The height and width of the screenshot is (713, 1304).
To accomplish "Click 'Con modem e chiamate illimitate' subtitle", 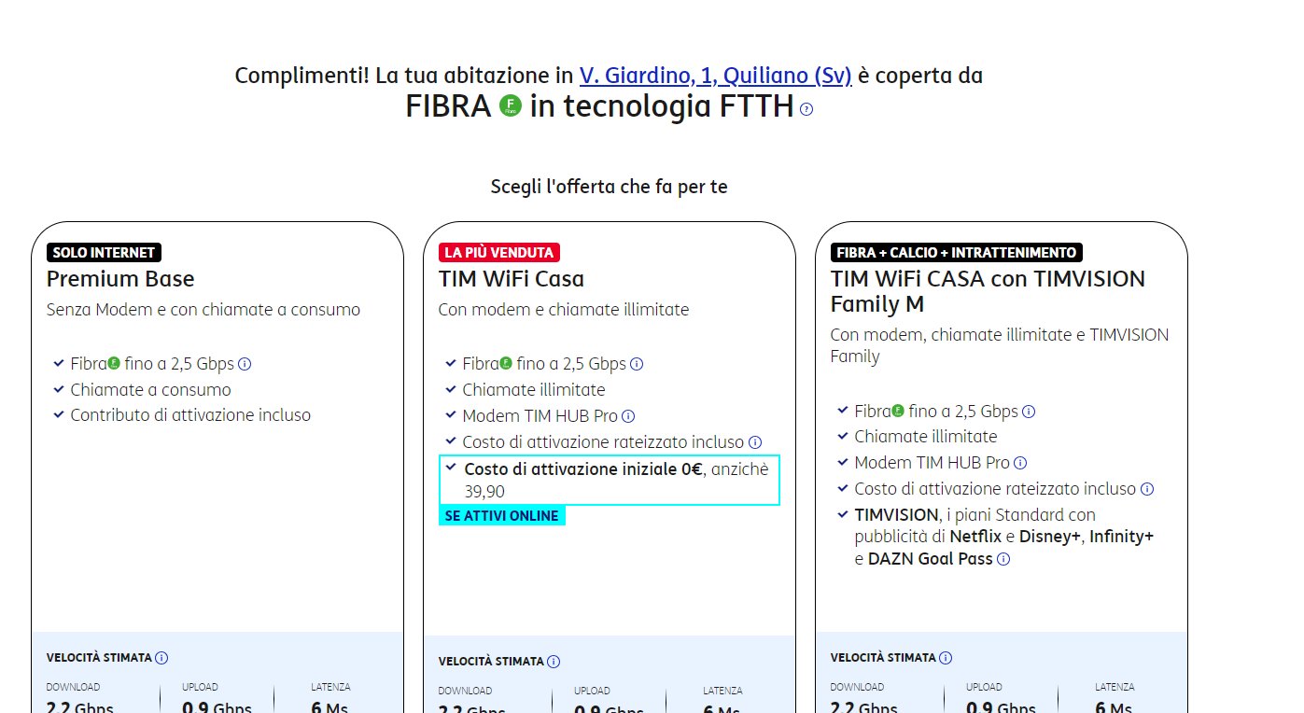I will pos(564,310).
